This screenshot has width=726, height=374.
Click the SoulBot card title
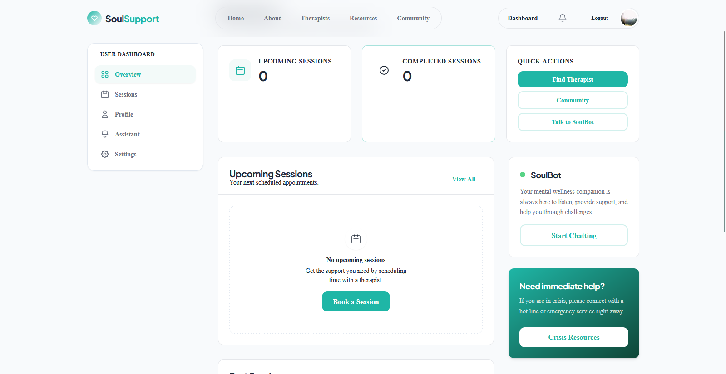546,175
